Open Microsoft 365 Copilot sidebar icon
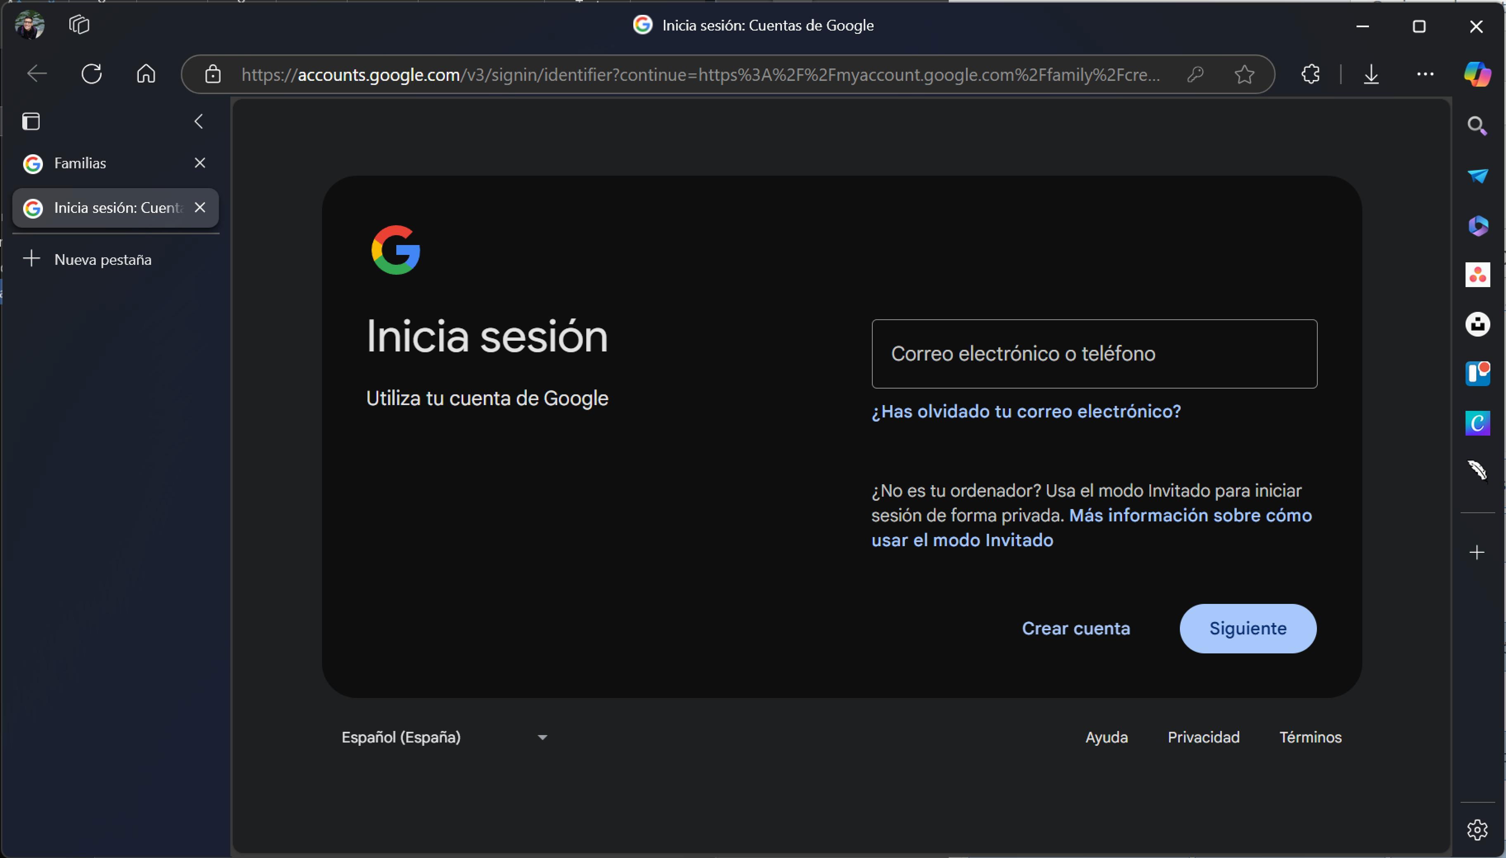This screenshot has height=858, width=1506. 1477,226
